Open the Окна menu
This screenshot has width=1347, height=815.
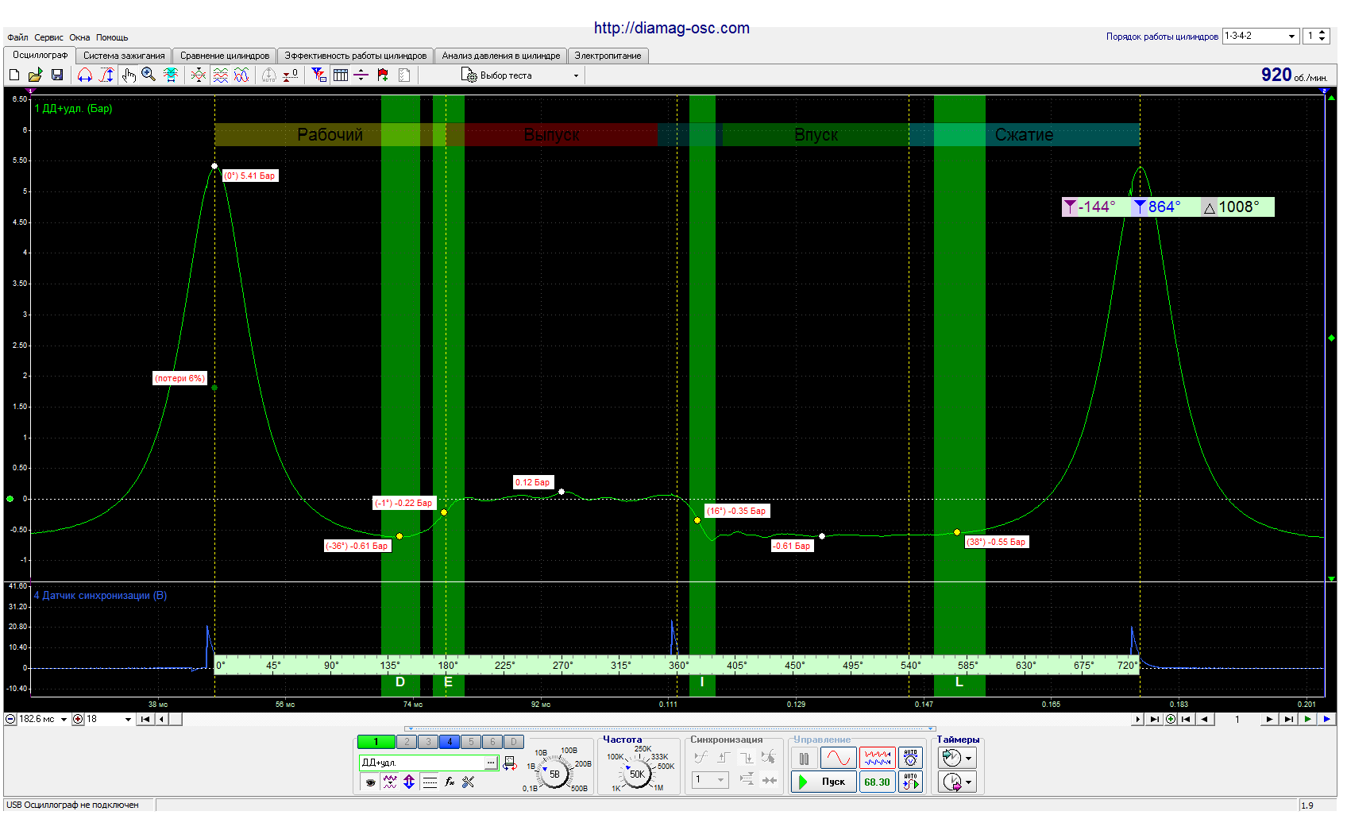click(79, 37)
